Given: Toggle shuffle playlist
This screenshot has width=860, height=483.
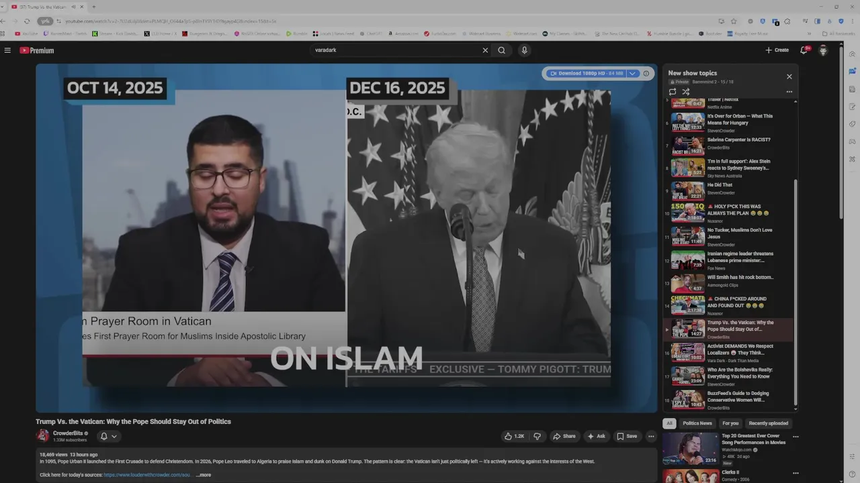Looking at the screenshot, I should click(x=686, y=91).
